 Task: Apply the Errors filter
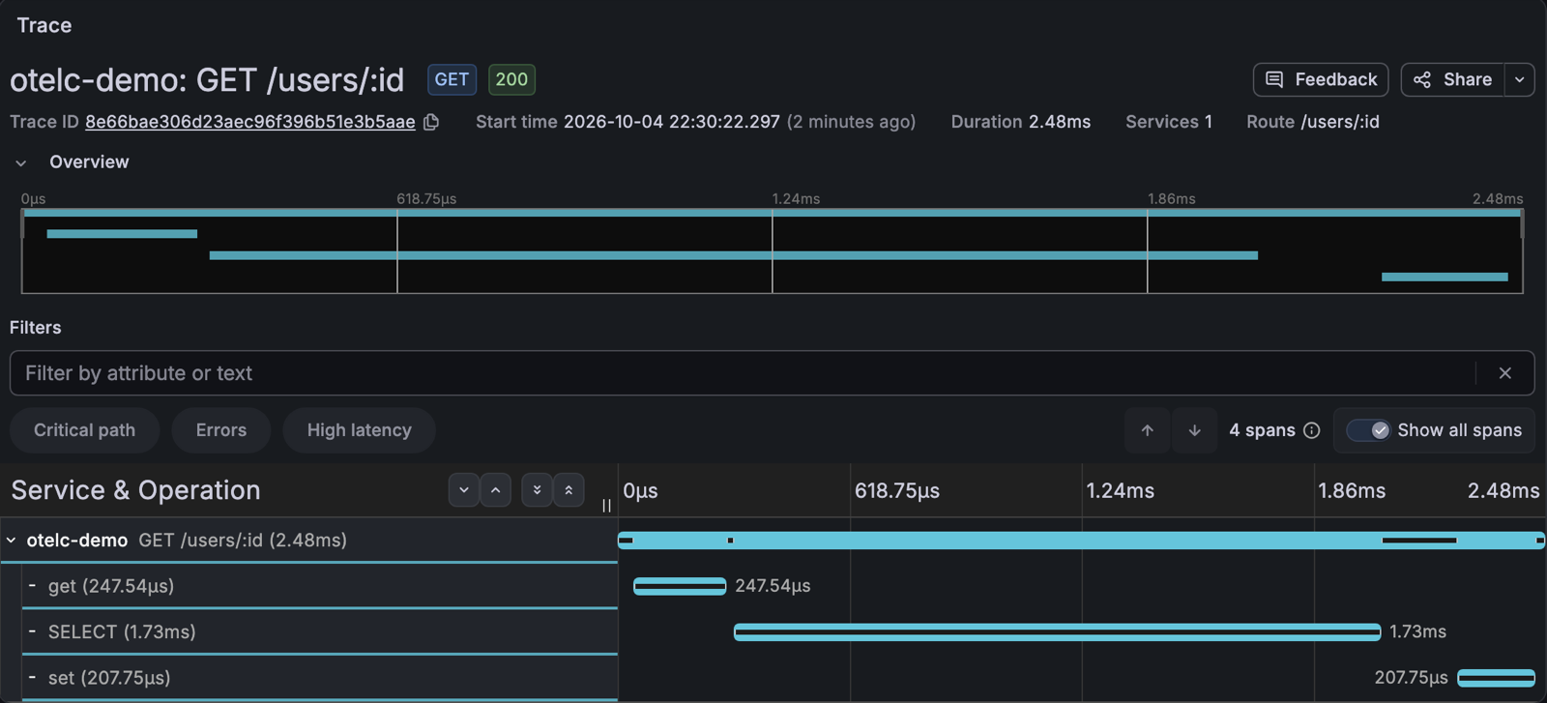point(221,430)
